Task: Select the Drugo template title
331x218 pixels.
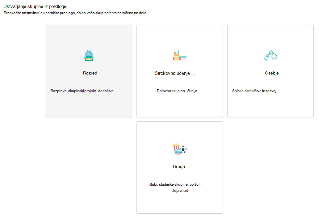Action: [x=179, y=167]
